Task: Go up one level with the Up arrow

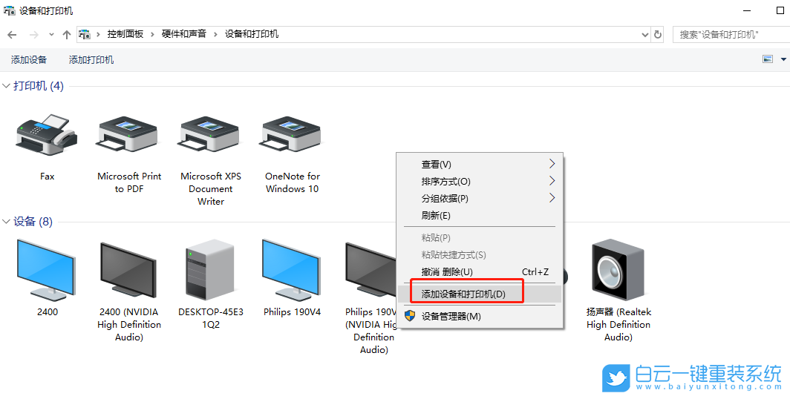Action: 67,35
